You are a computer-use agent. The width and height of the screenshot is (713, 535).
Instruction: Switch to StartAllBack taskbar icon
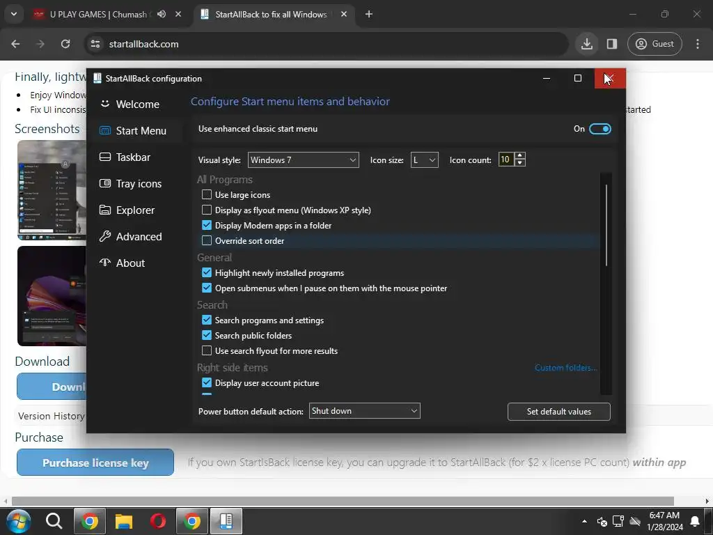(x=226, y=521)
